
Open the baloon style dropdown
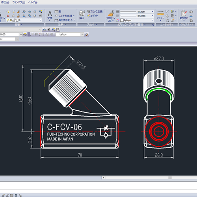pyautogui.click(x=82, y=34)
